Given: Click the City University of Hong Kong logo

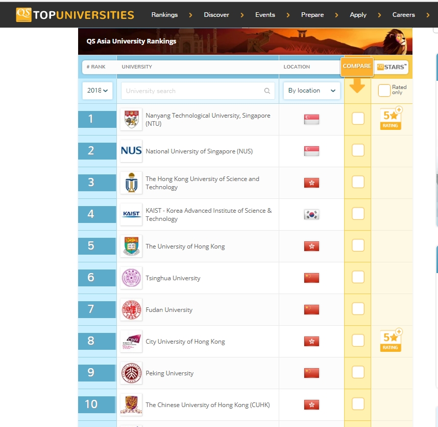Looking at the screenshot, I should coord(131,342).
